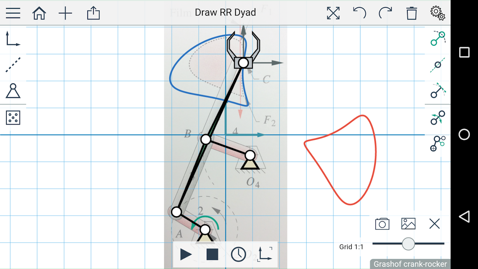Take a photo with camera icon
The height and width of the screenshot is (269, 478).
tap(382, 224)
